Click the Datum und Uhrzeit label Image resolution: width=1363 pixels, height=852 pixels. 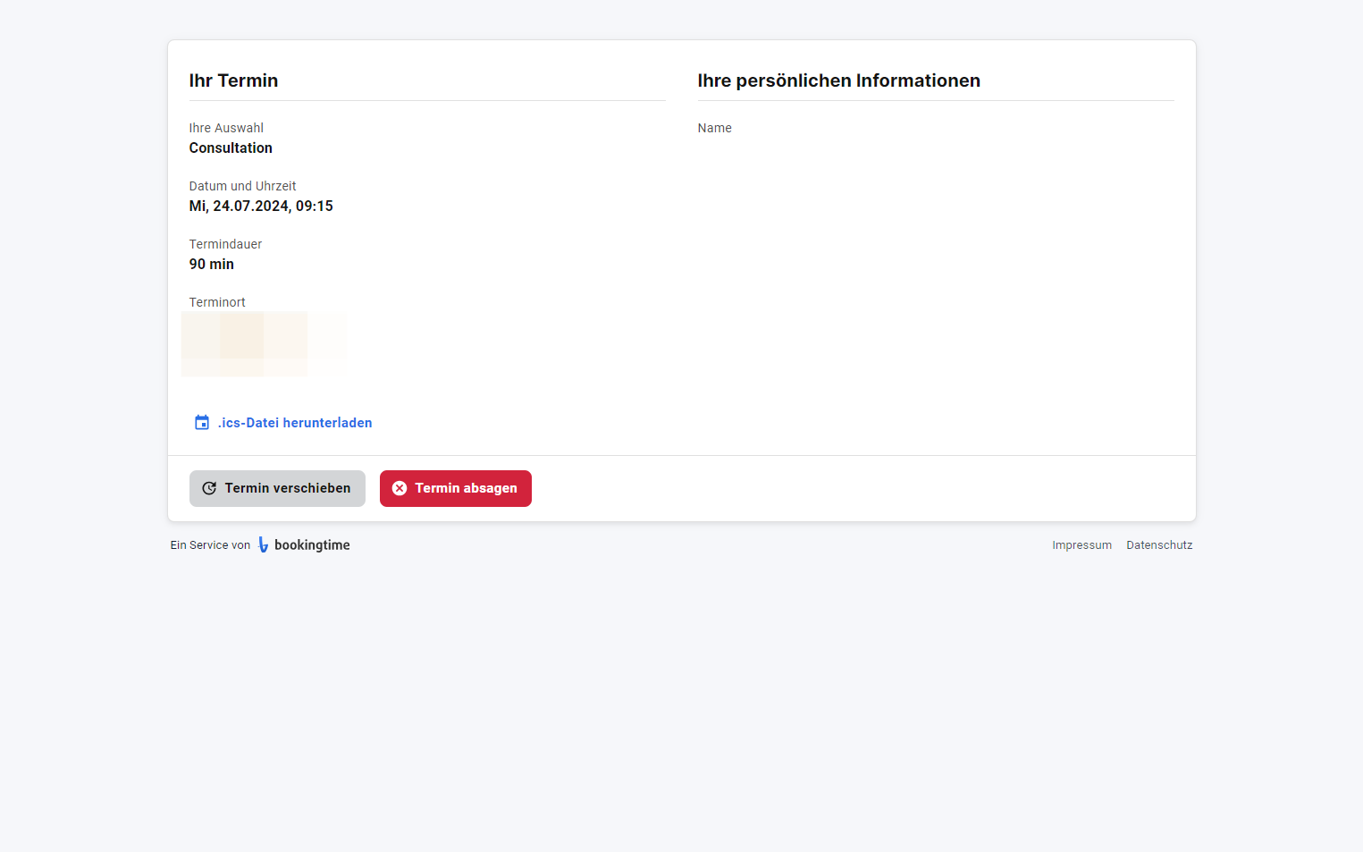click(242, 187)
